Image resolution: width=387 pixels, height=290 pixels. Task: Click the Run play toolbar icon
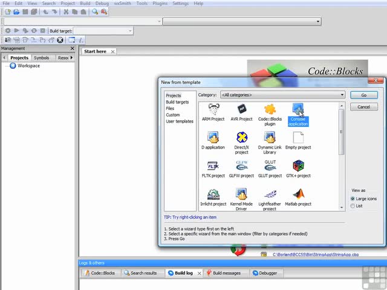click(16, 31)
